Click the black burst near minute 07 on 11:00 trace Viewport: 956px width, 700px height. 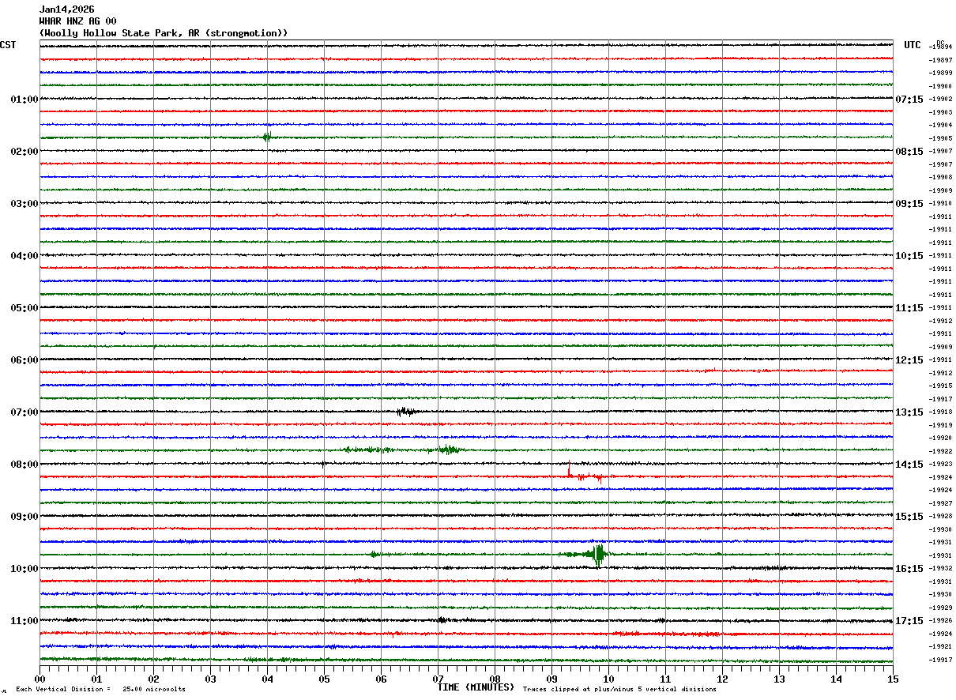pyautogui.click(x=442, y=620)
